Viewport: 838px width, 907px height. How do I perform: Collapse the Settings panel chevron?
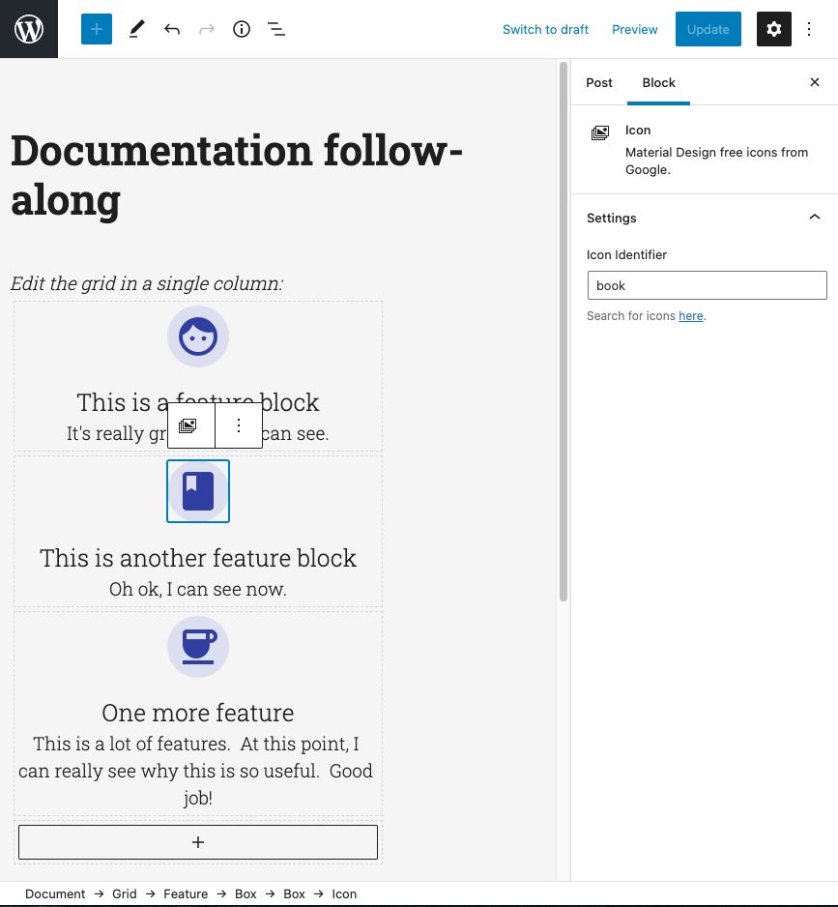click(814, 218)
